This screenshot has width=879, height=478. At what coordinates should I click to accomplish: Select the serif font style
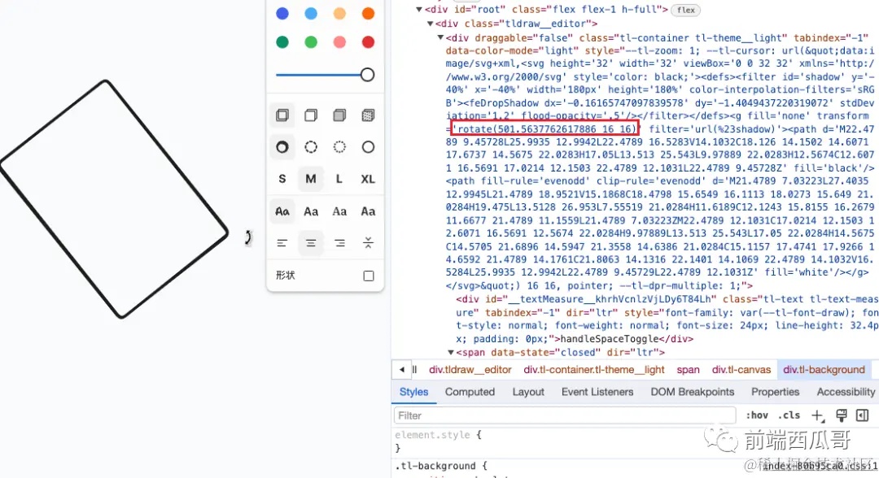tap(339, 211)
